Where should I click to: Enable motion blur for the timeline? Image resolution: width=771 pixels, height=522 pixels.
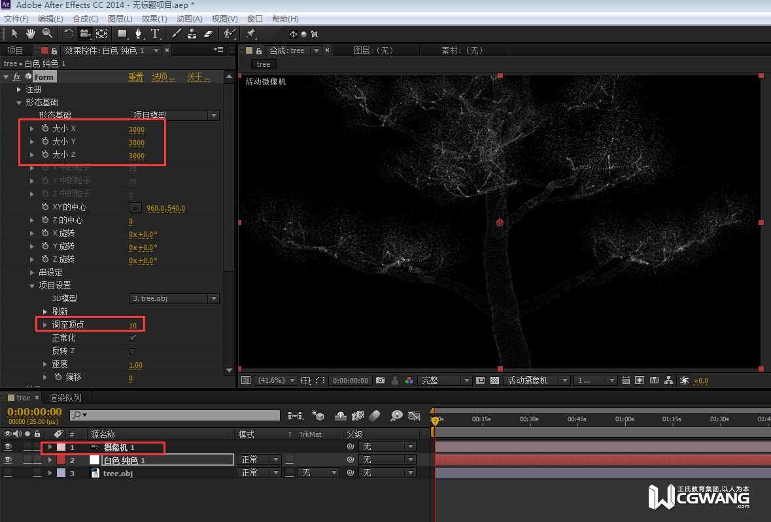coord(374,415)
